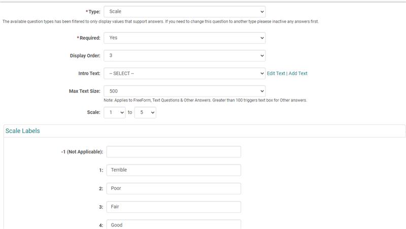Focus the empty Not Applicable label field
The image size is (406, 229).
(174, 152)
